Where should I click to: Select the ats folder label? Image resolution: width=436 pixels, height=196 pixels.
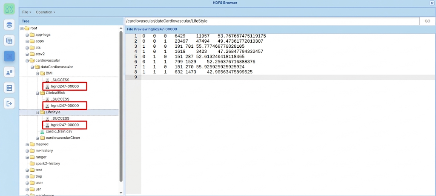click(x=38, y=47)
